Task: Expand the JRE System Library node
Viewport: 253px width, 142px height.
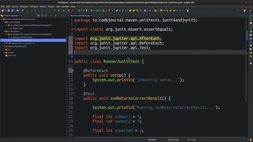Action: click(x=4, y=43)
